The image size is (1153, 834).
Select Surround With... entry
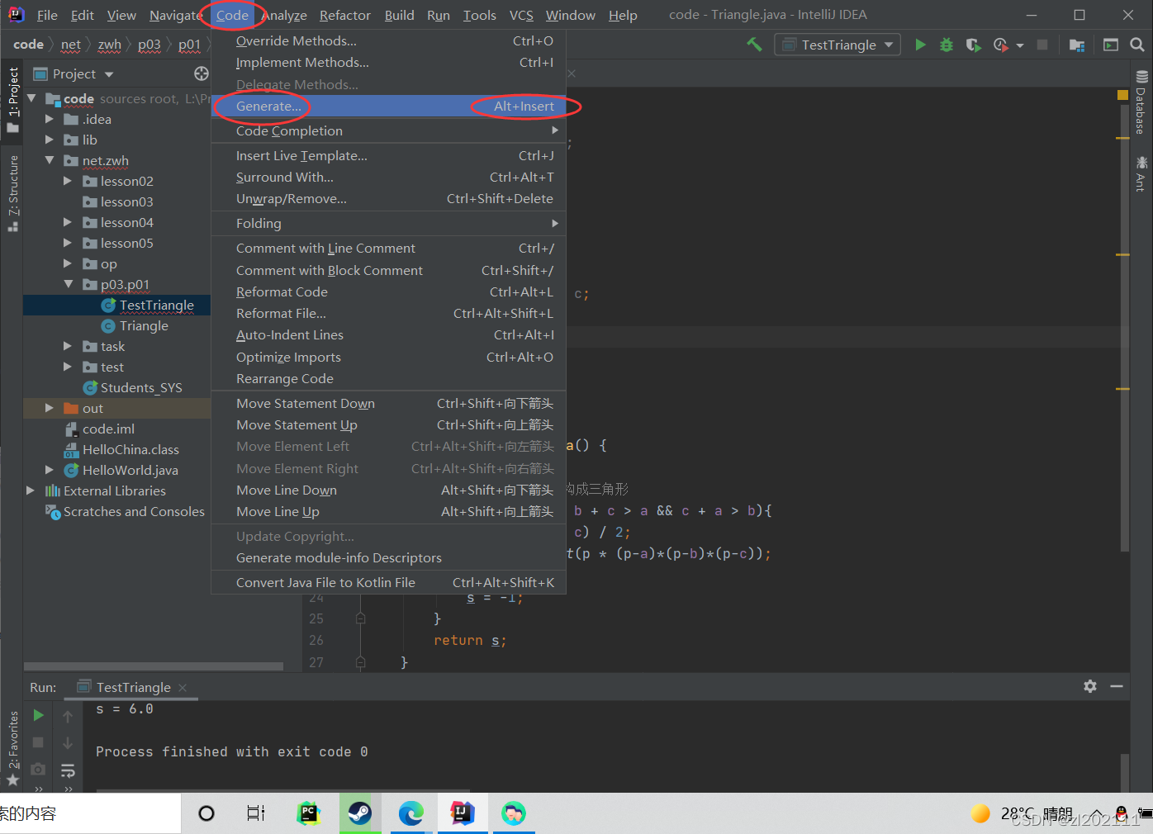pos(389,177)
